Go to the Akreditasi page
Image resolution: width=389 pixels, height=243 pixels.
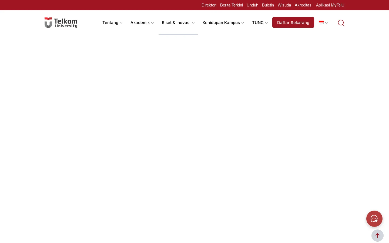tap(303, 5)
